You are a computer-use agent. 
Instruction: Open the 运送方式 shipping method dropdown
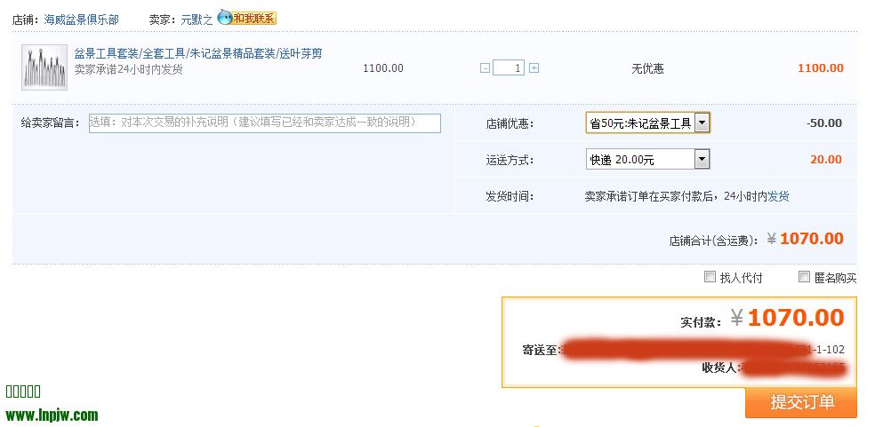[x=702, y=160]
